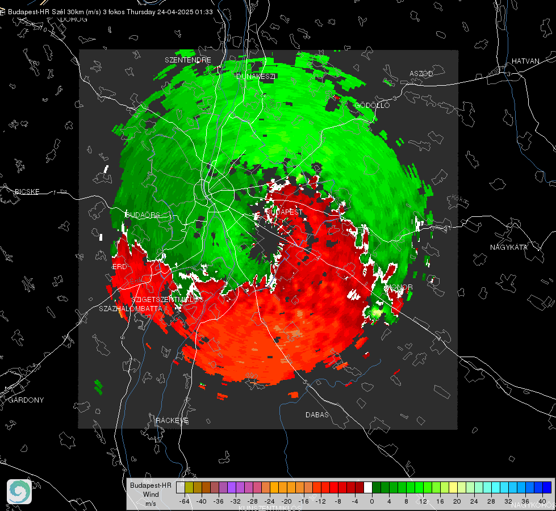Pick the dark blue swatch at the legend's right end
The height and width of the screenshot is (511, 556).
(547, 488)
